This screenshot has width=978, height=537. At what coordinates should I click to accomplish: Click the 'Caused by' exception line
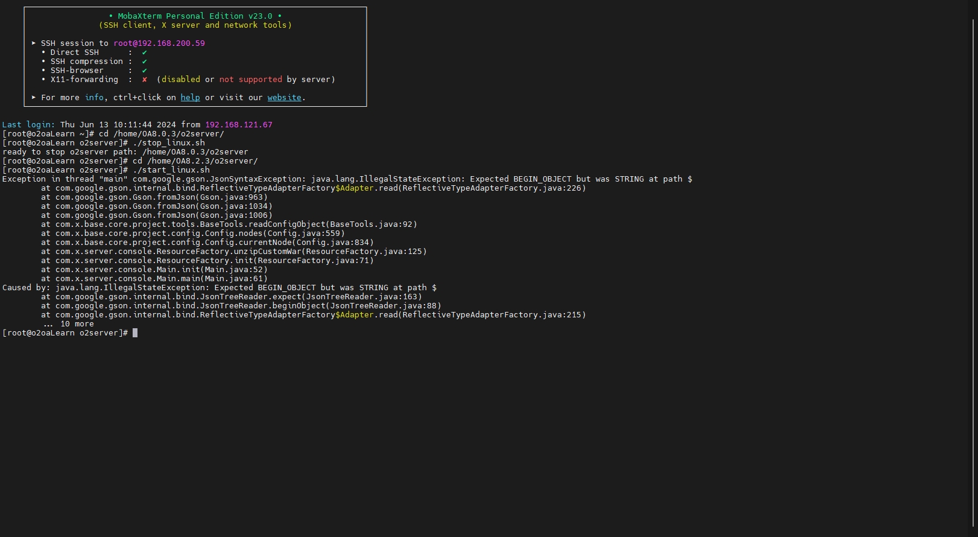pyautogui.click(x=219, y=288)
